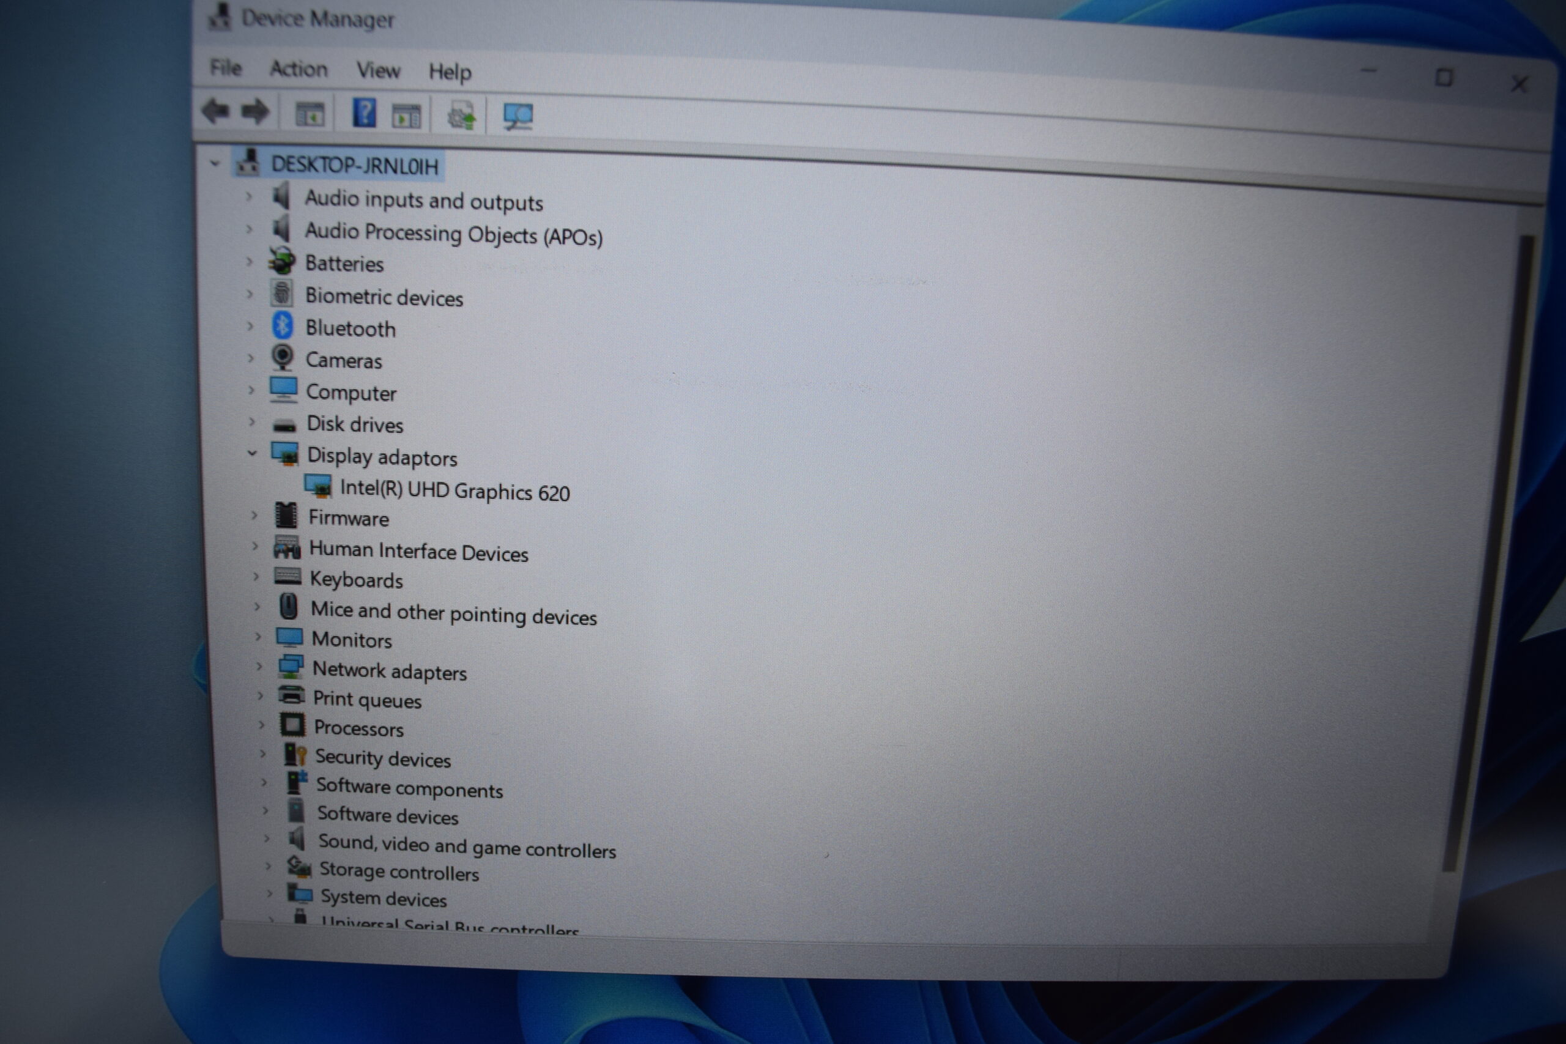The image size is (1566, 1044).
Task: Click the Biometric devices fingerprint icon
Action: (x=281, y=293)
